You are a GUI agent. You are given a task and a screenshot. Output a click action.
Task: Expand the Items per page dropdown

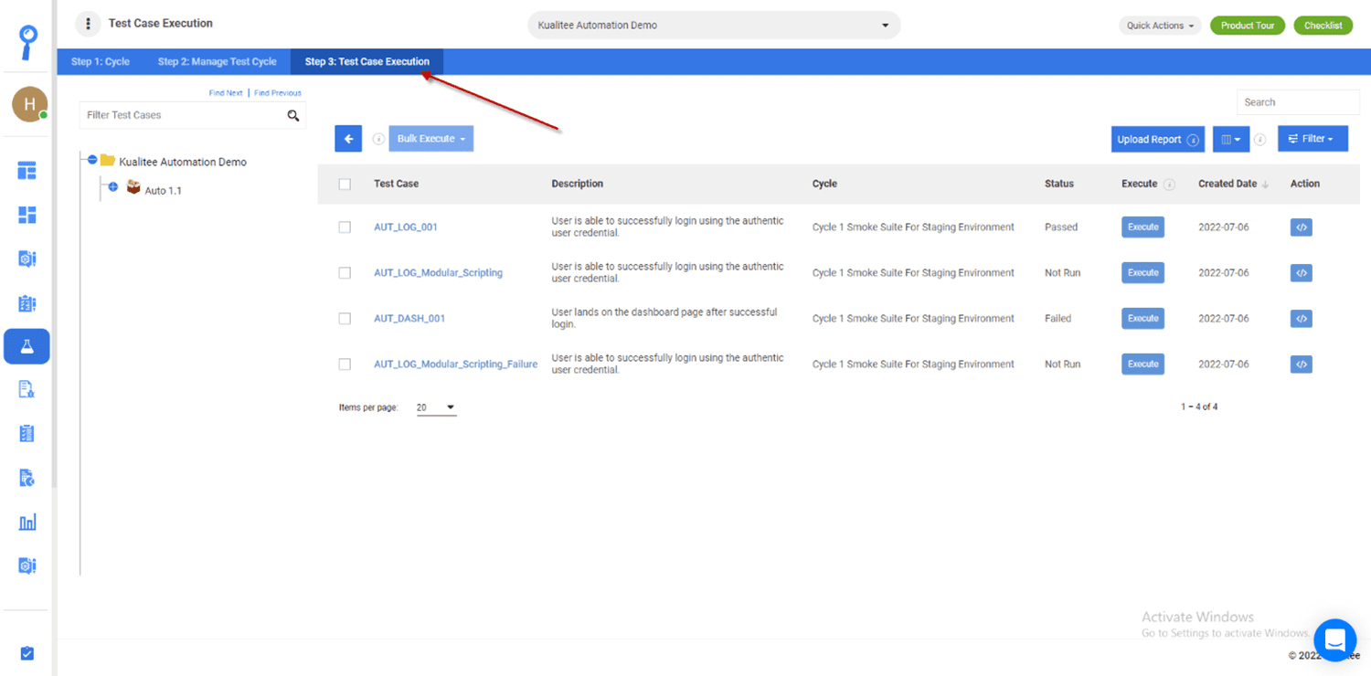coord(437,407)
